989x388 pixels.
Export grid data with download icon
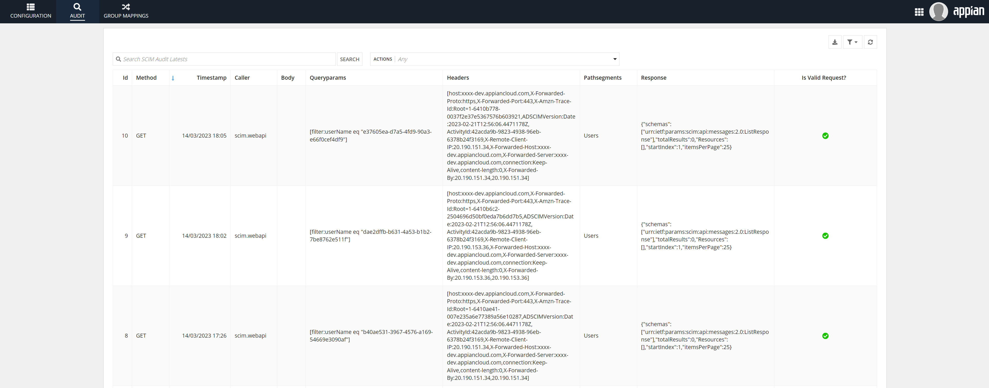point(835,42)
